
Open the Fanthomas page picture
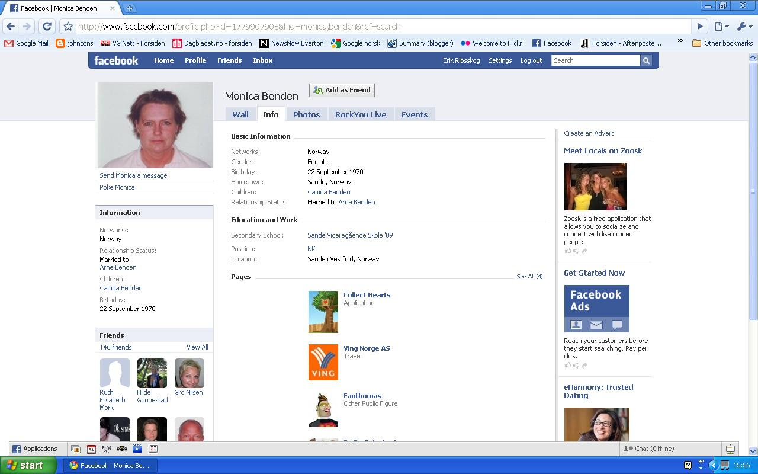(x=323, y=409)
